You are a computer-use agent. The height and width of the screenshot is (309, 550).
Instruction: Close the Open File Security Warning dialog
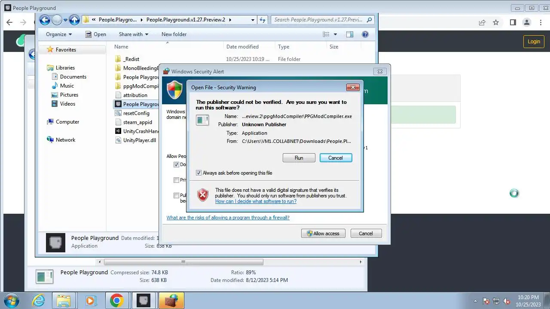pos(353,87)
